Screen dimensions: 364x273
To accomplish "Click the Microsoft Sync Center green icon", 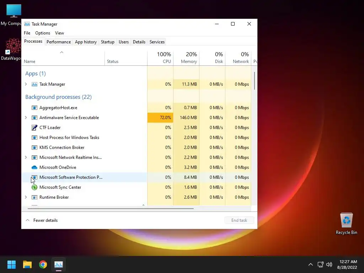I will (34, 187).
